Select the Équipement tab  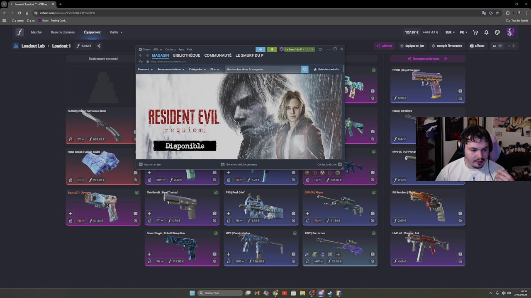click(92, 32)
